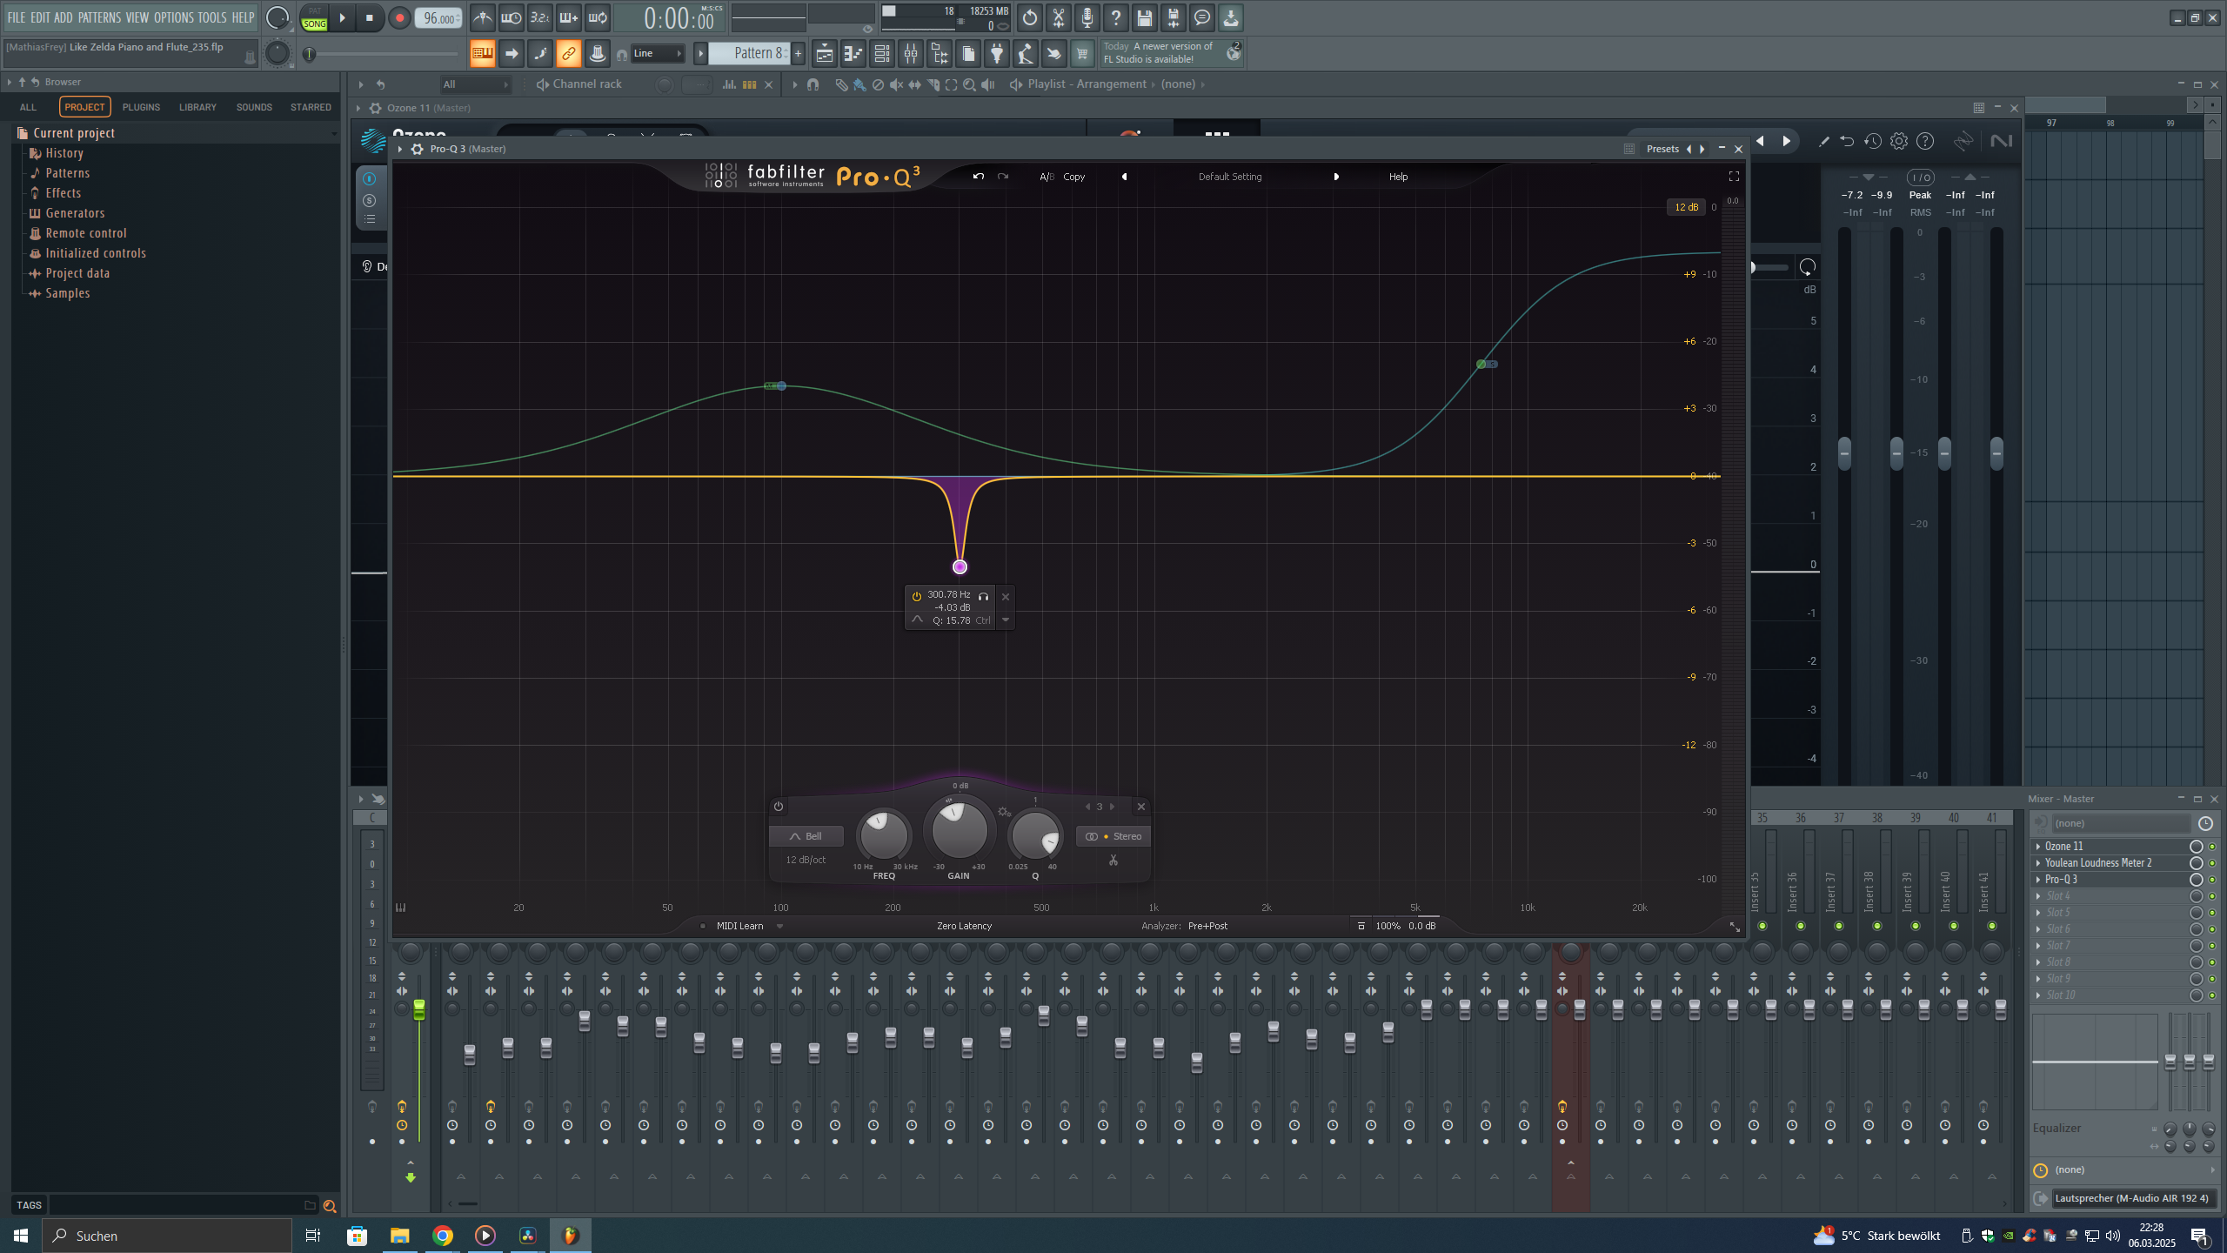Switch to the PLUGINS browser tab

point(141,107)
